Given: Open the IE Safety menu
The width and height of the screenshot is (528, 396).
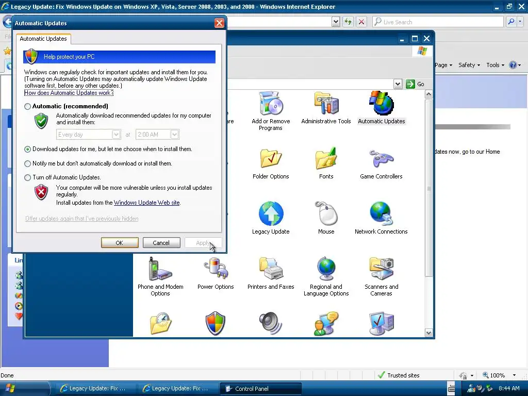Looking at the screenshot, I should [469, 65].
